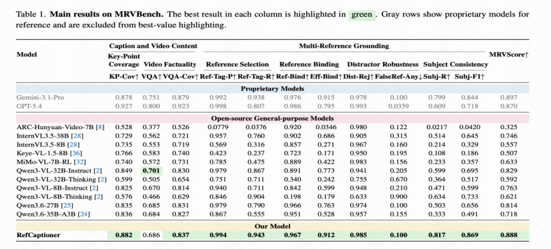Click the green-highlighted 0.701 VQA value
Image resolution: width=551 pixels, height=249 pixels.
pos(151,171)
